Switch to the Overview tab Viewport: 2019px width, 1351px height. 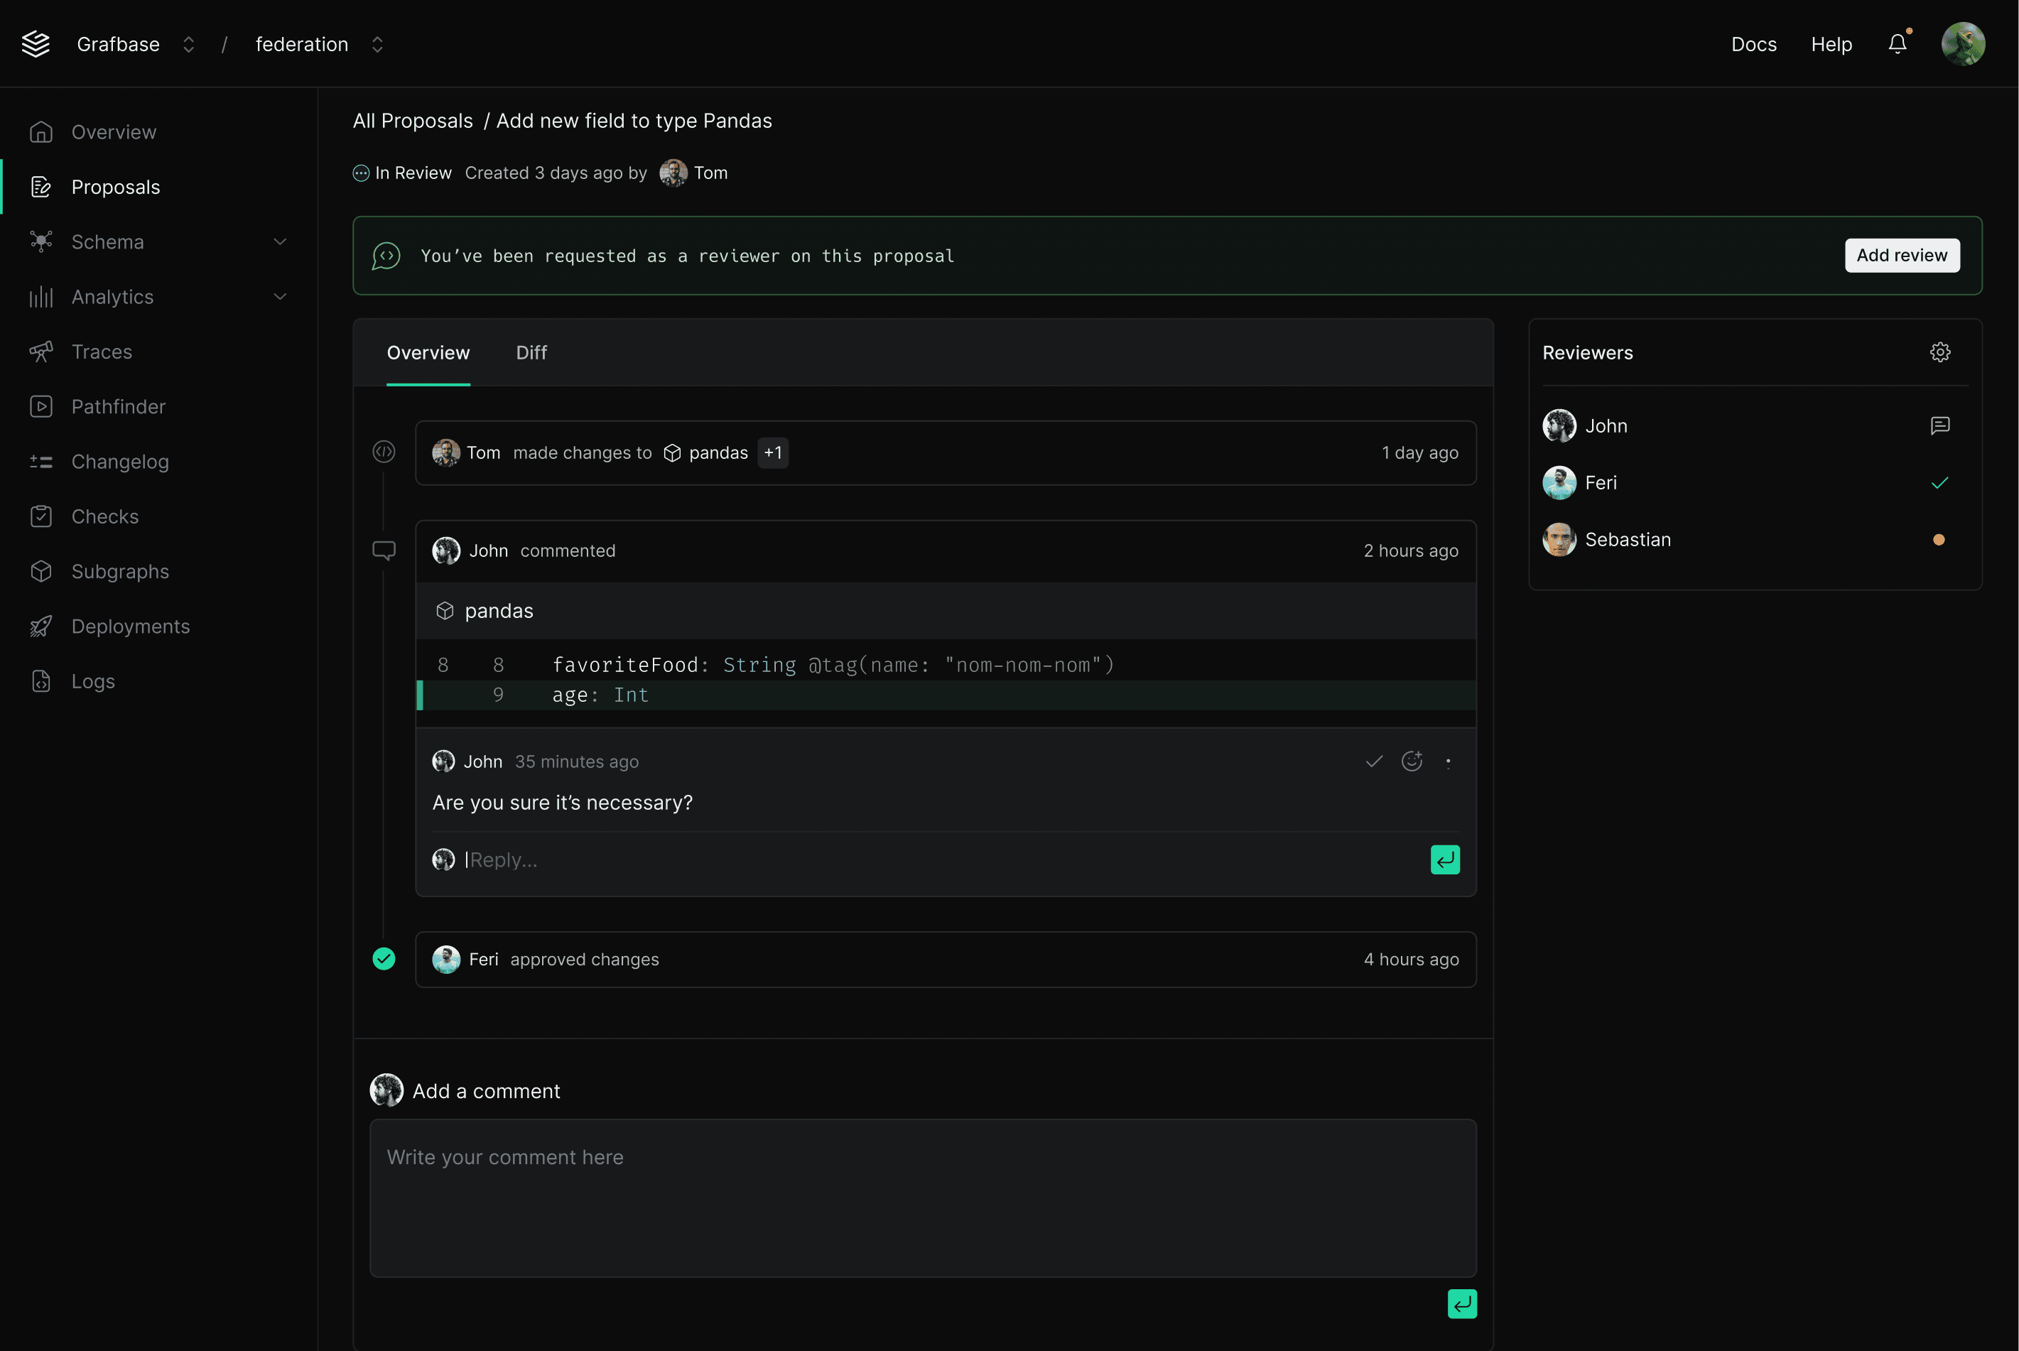pos(428,352)
